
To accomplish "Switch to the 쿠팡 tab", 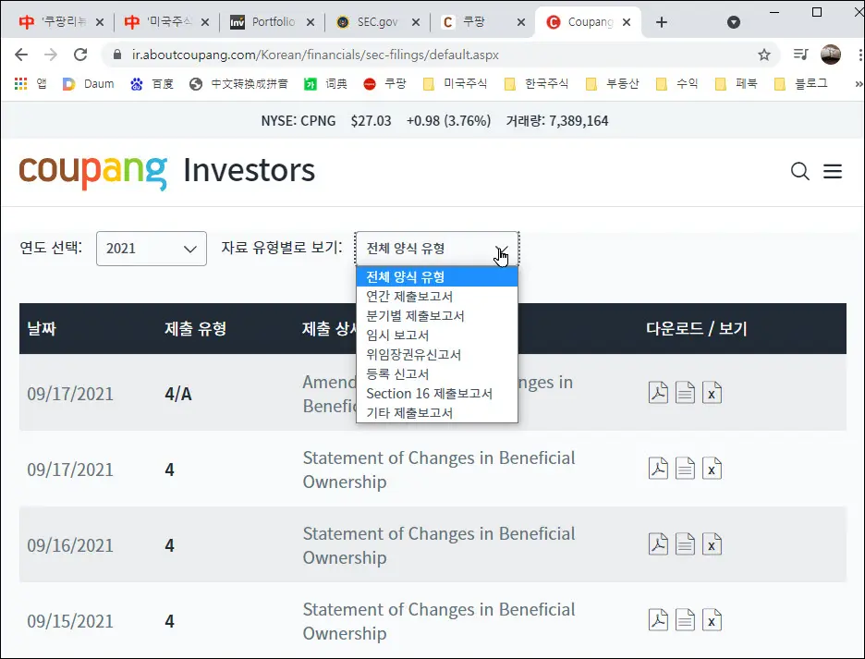I will click(x=482, y=22).
